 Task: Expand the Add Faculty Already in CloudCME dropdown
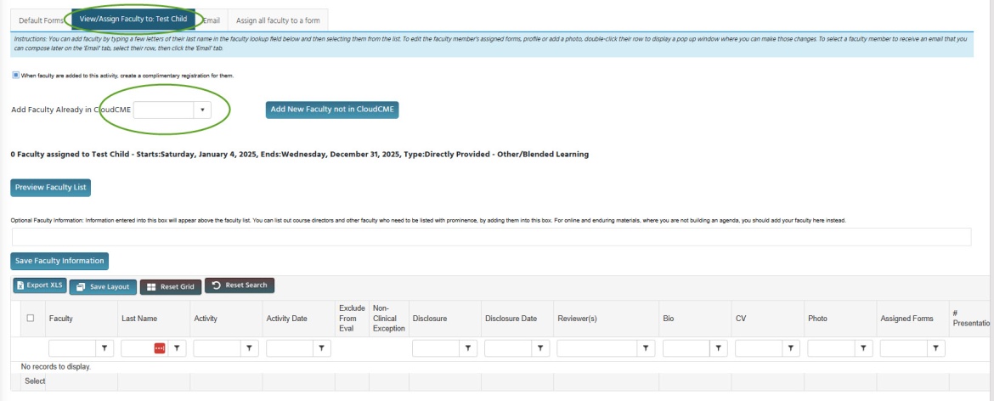point(202,110)
